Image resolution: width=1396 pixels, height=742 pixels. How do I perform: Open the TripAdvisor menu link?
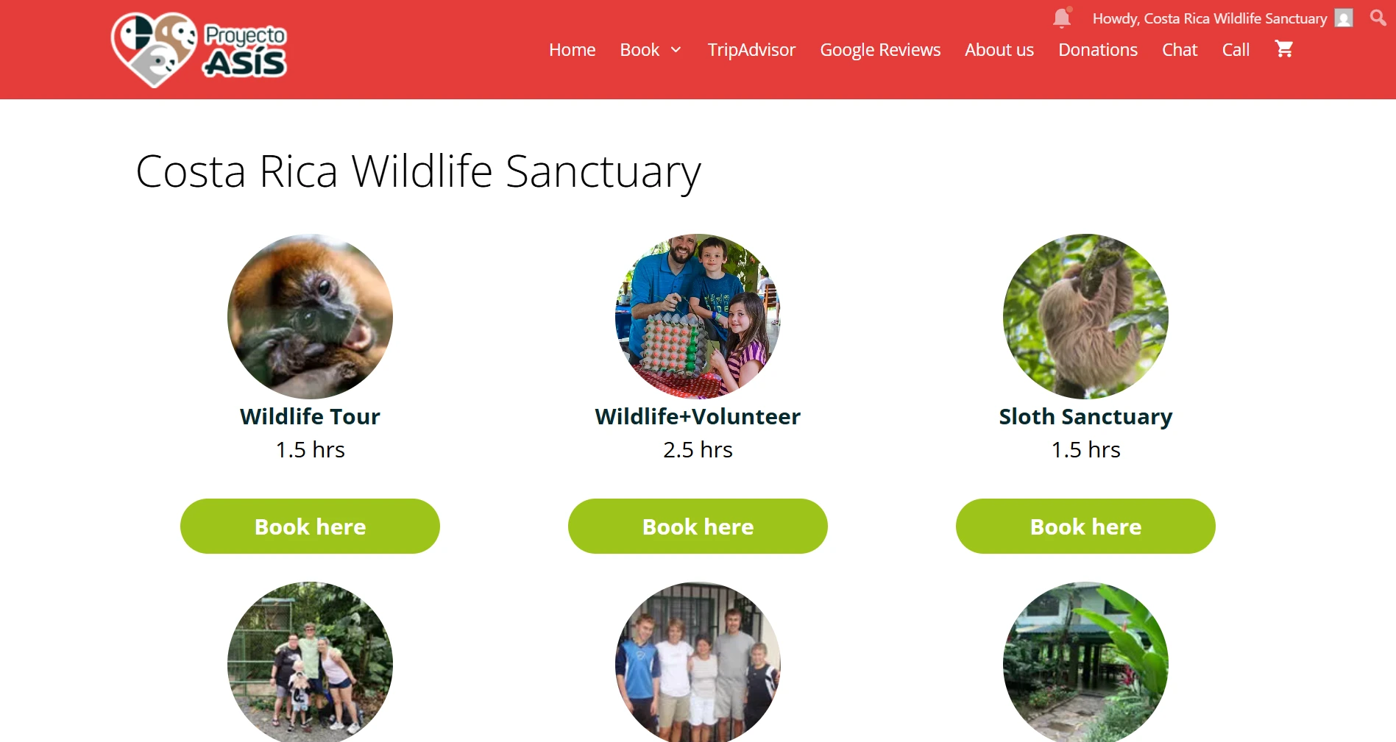(751, 50)
